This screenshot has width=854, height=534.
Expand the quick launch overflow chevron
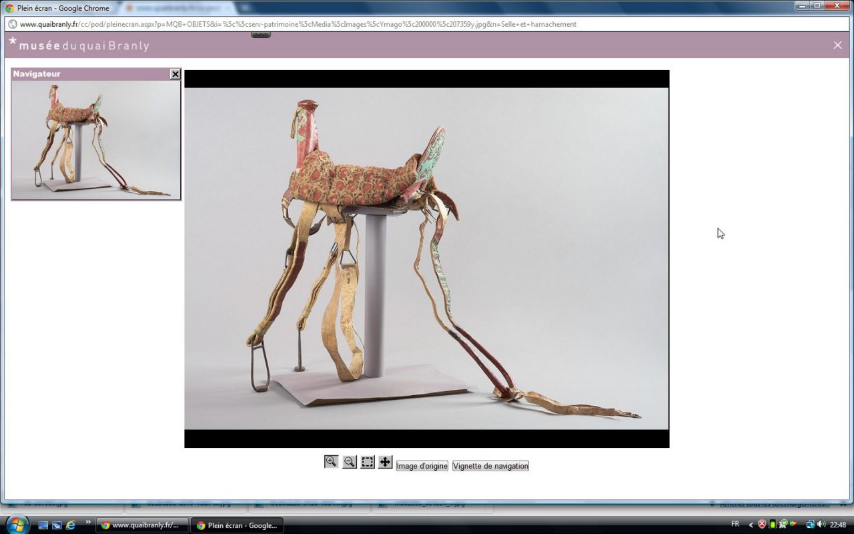click(x=88, y=522)
